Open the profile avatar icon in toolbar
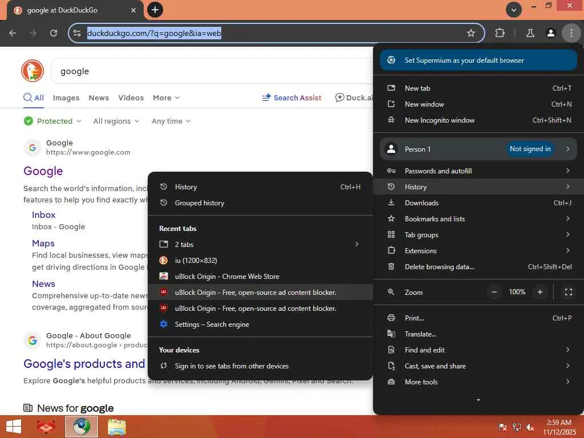The height and width of the screenshot is (438, 584). 550,33
